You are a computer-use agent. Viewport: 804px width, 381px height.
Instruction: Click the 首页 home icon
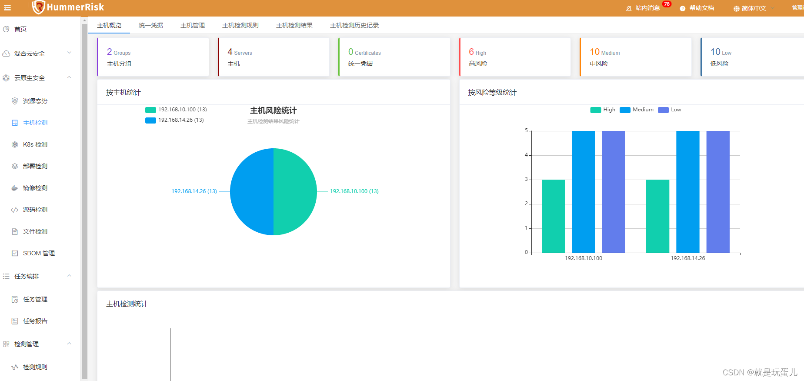click(6, 29)
